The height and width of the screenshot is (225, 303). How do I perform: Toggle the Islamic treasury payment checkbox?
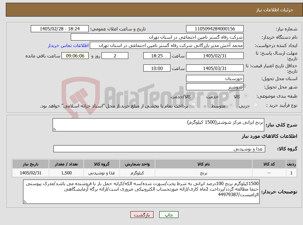click(x=193, y=105)
